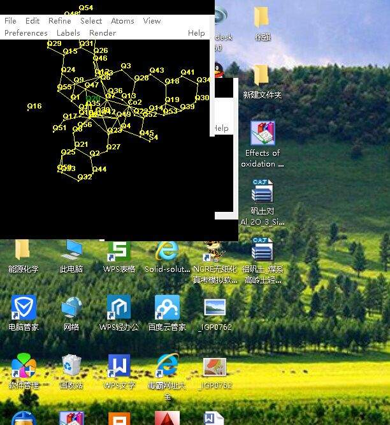Select the Q27 peak label
Image resolution: width=390 pixels, height=425 pixels.
tap(113, 147)
